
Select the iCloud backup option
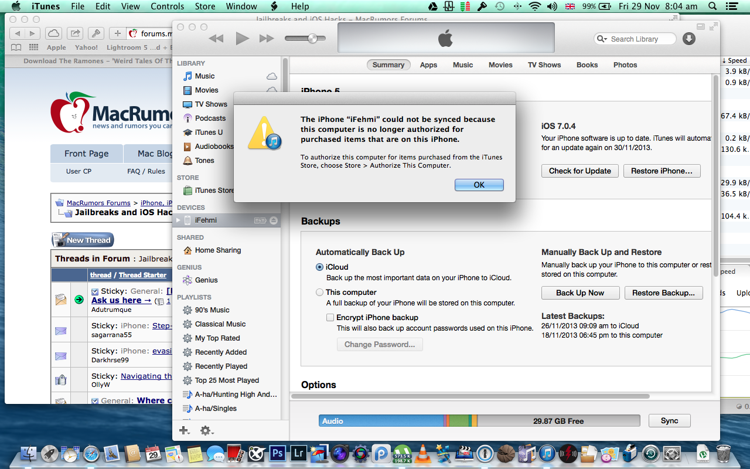pos(319,267)
